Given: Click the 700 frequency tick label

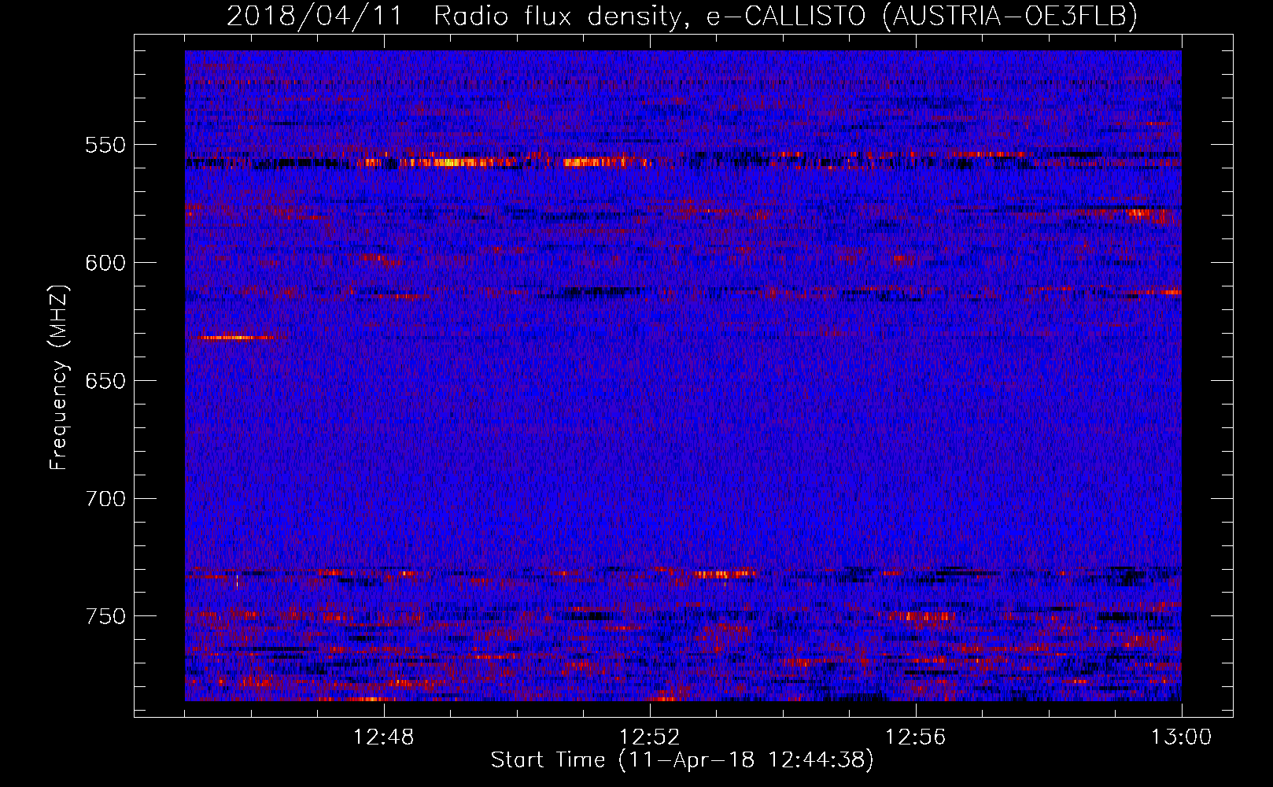Looking at the screenshot, I should click(105, 499).
